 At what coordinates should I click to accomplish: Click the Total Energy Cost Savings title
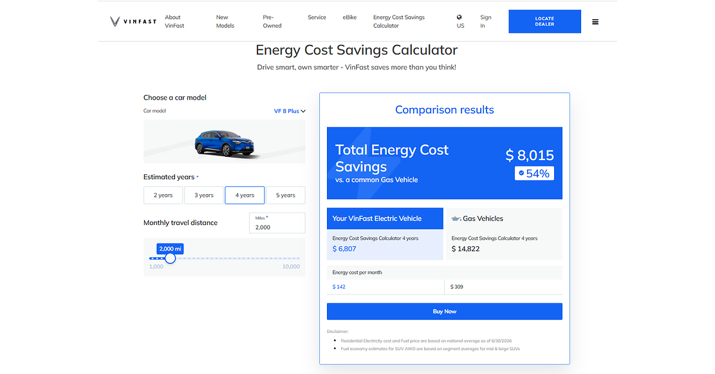coord(392,158)
